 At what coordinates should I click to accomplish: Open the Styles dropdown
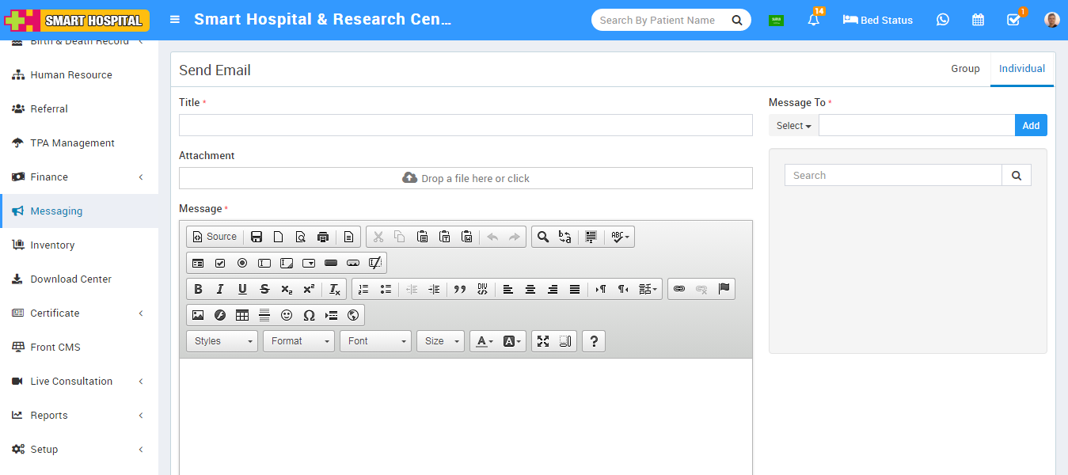pos(222,341)
